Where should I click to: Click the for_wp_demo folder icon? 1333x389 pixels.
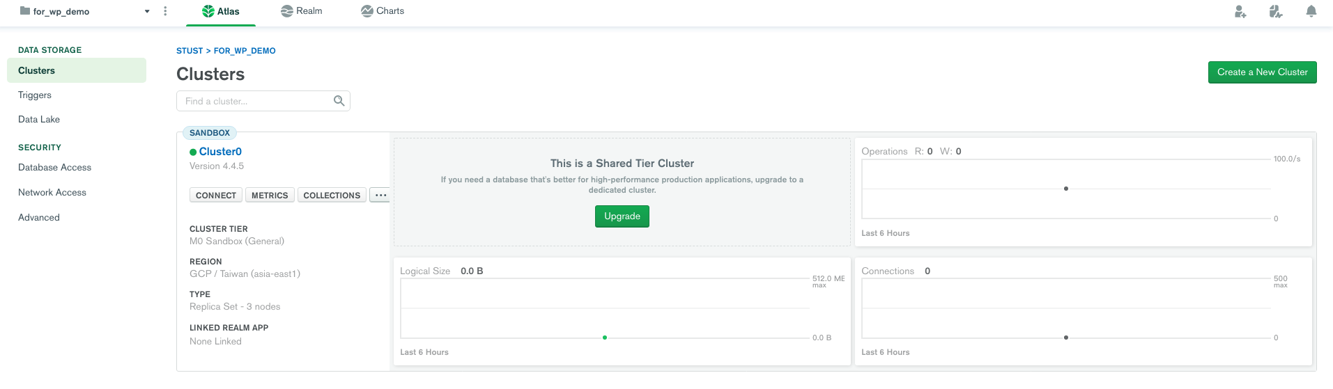[25, 11]
